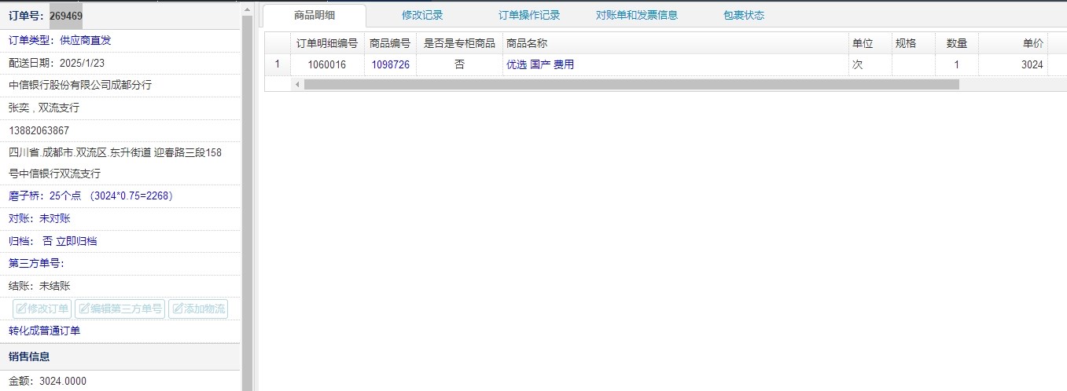This screenshot has width=1067, height=391.
Task: Click the 是否是专柜商品 column header
Action: (459, 43)
